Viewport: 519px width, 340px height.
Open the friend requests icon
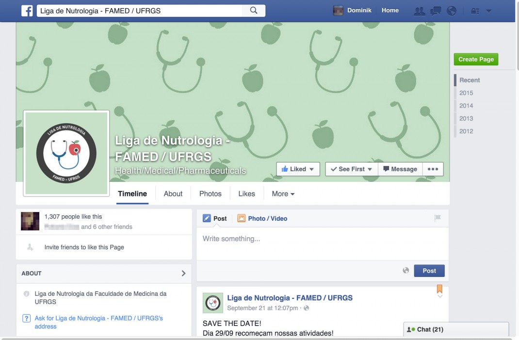420,11
